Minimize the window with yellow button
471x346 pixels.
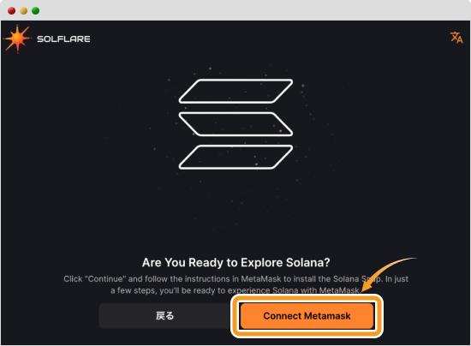pyautogui.click(x=24, y=11)
